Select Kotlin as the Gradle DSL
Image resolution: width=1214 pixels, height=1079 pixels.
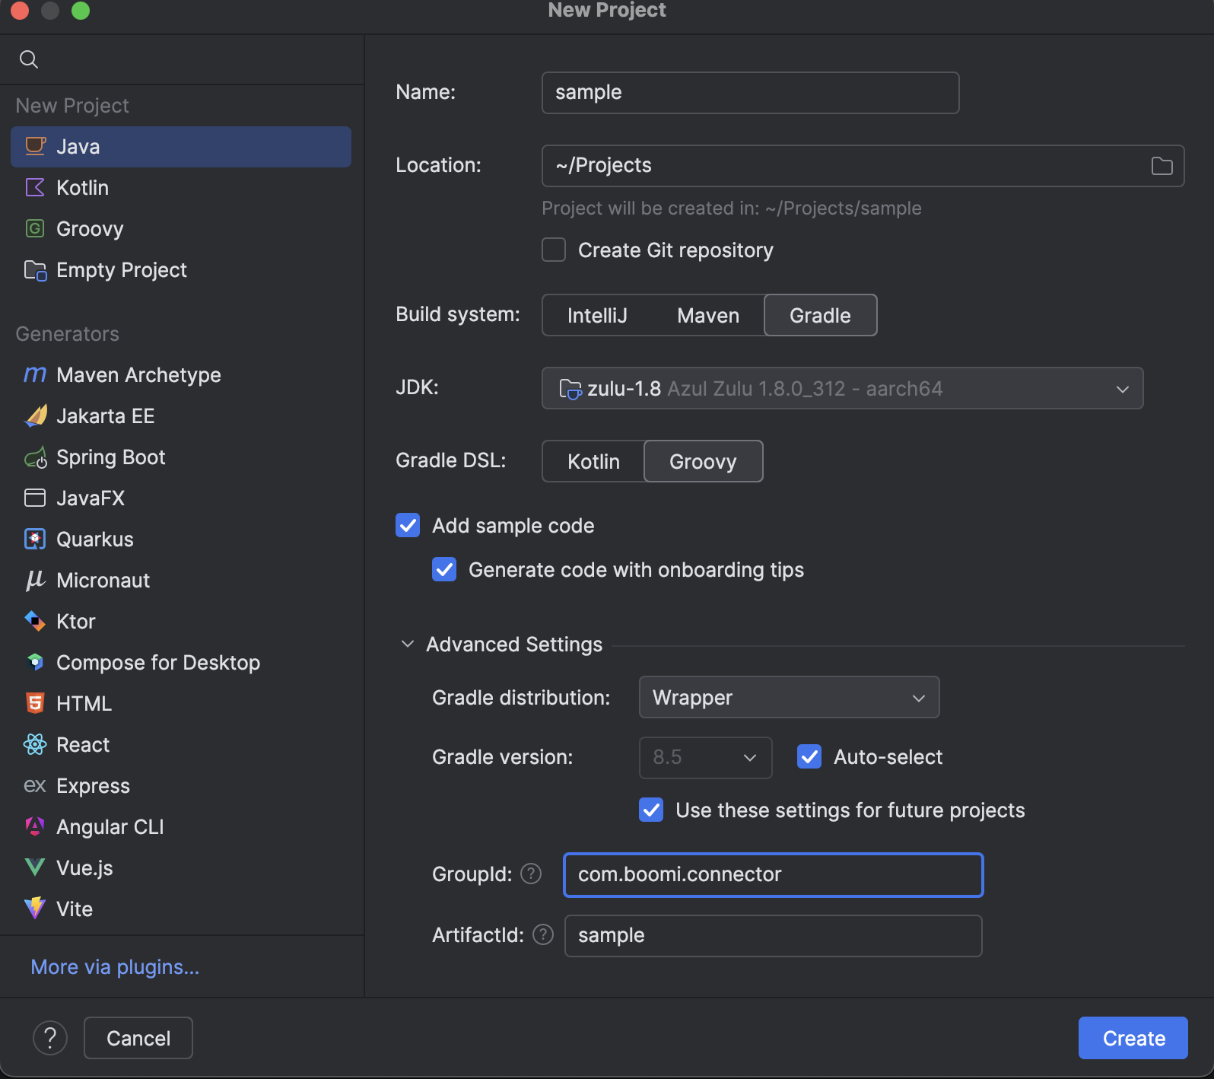[593, 462]
